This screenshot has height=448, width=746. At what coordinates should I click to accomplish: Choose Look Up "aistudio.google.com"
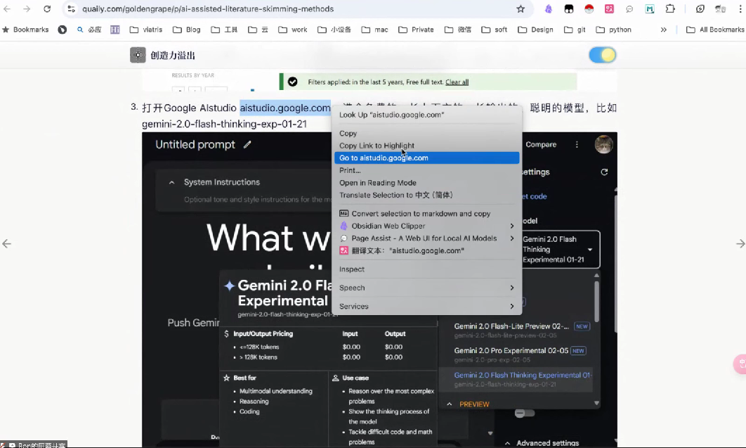(427, 115)
